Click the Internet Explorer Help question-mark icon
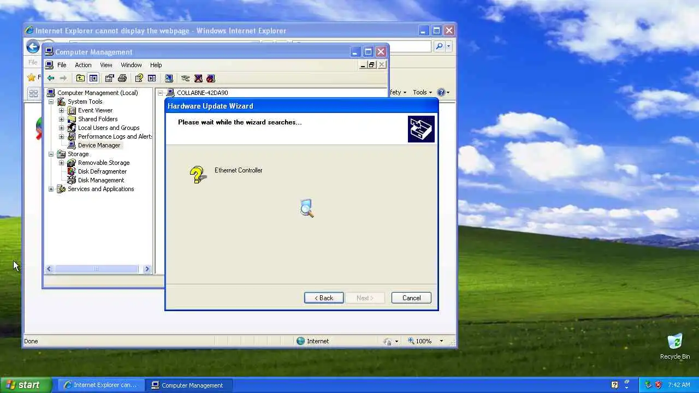Viewport: 699px width, 393px height. pyautogui.click(x=441, y=92)
